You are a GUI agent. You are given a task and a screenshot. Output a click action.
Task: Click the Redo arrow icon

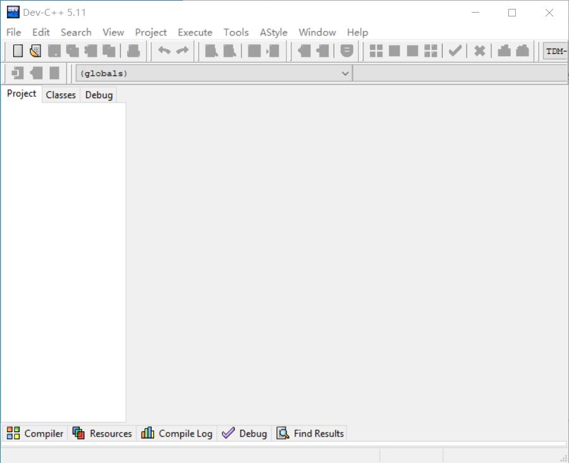tap(183, 51)
